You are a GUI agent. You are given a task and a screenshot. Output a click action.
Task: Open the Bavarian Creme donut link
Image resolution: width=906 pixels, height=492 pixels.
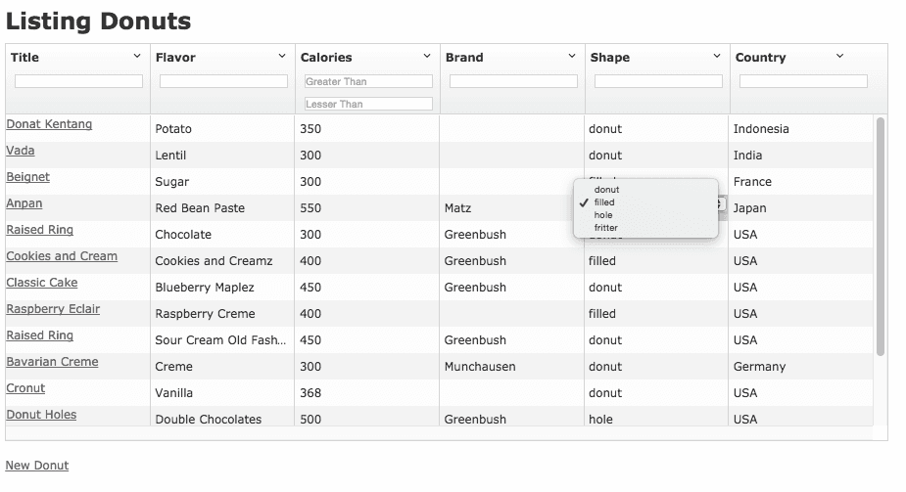(52, 362)
